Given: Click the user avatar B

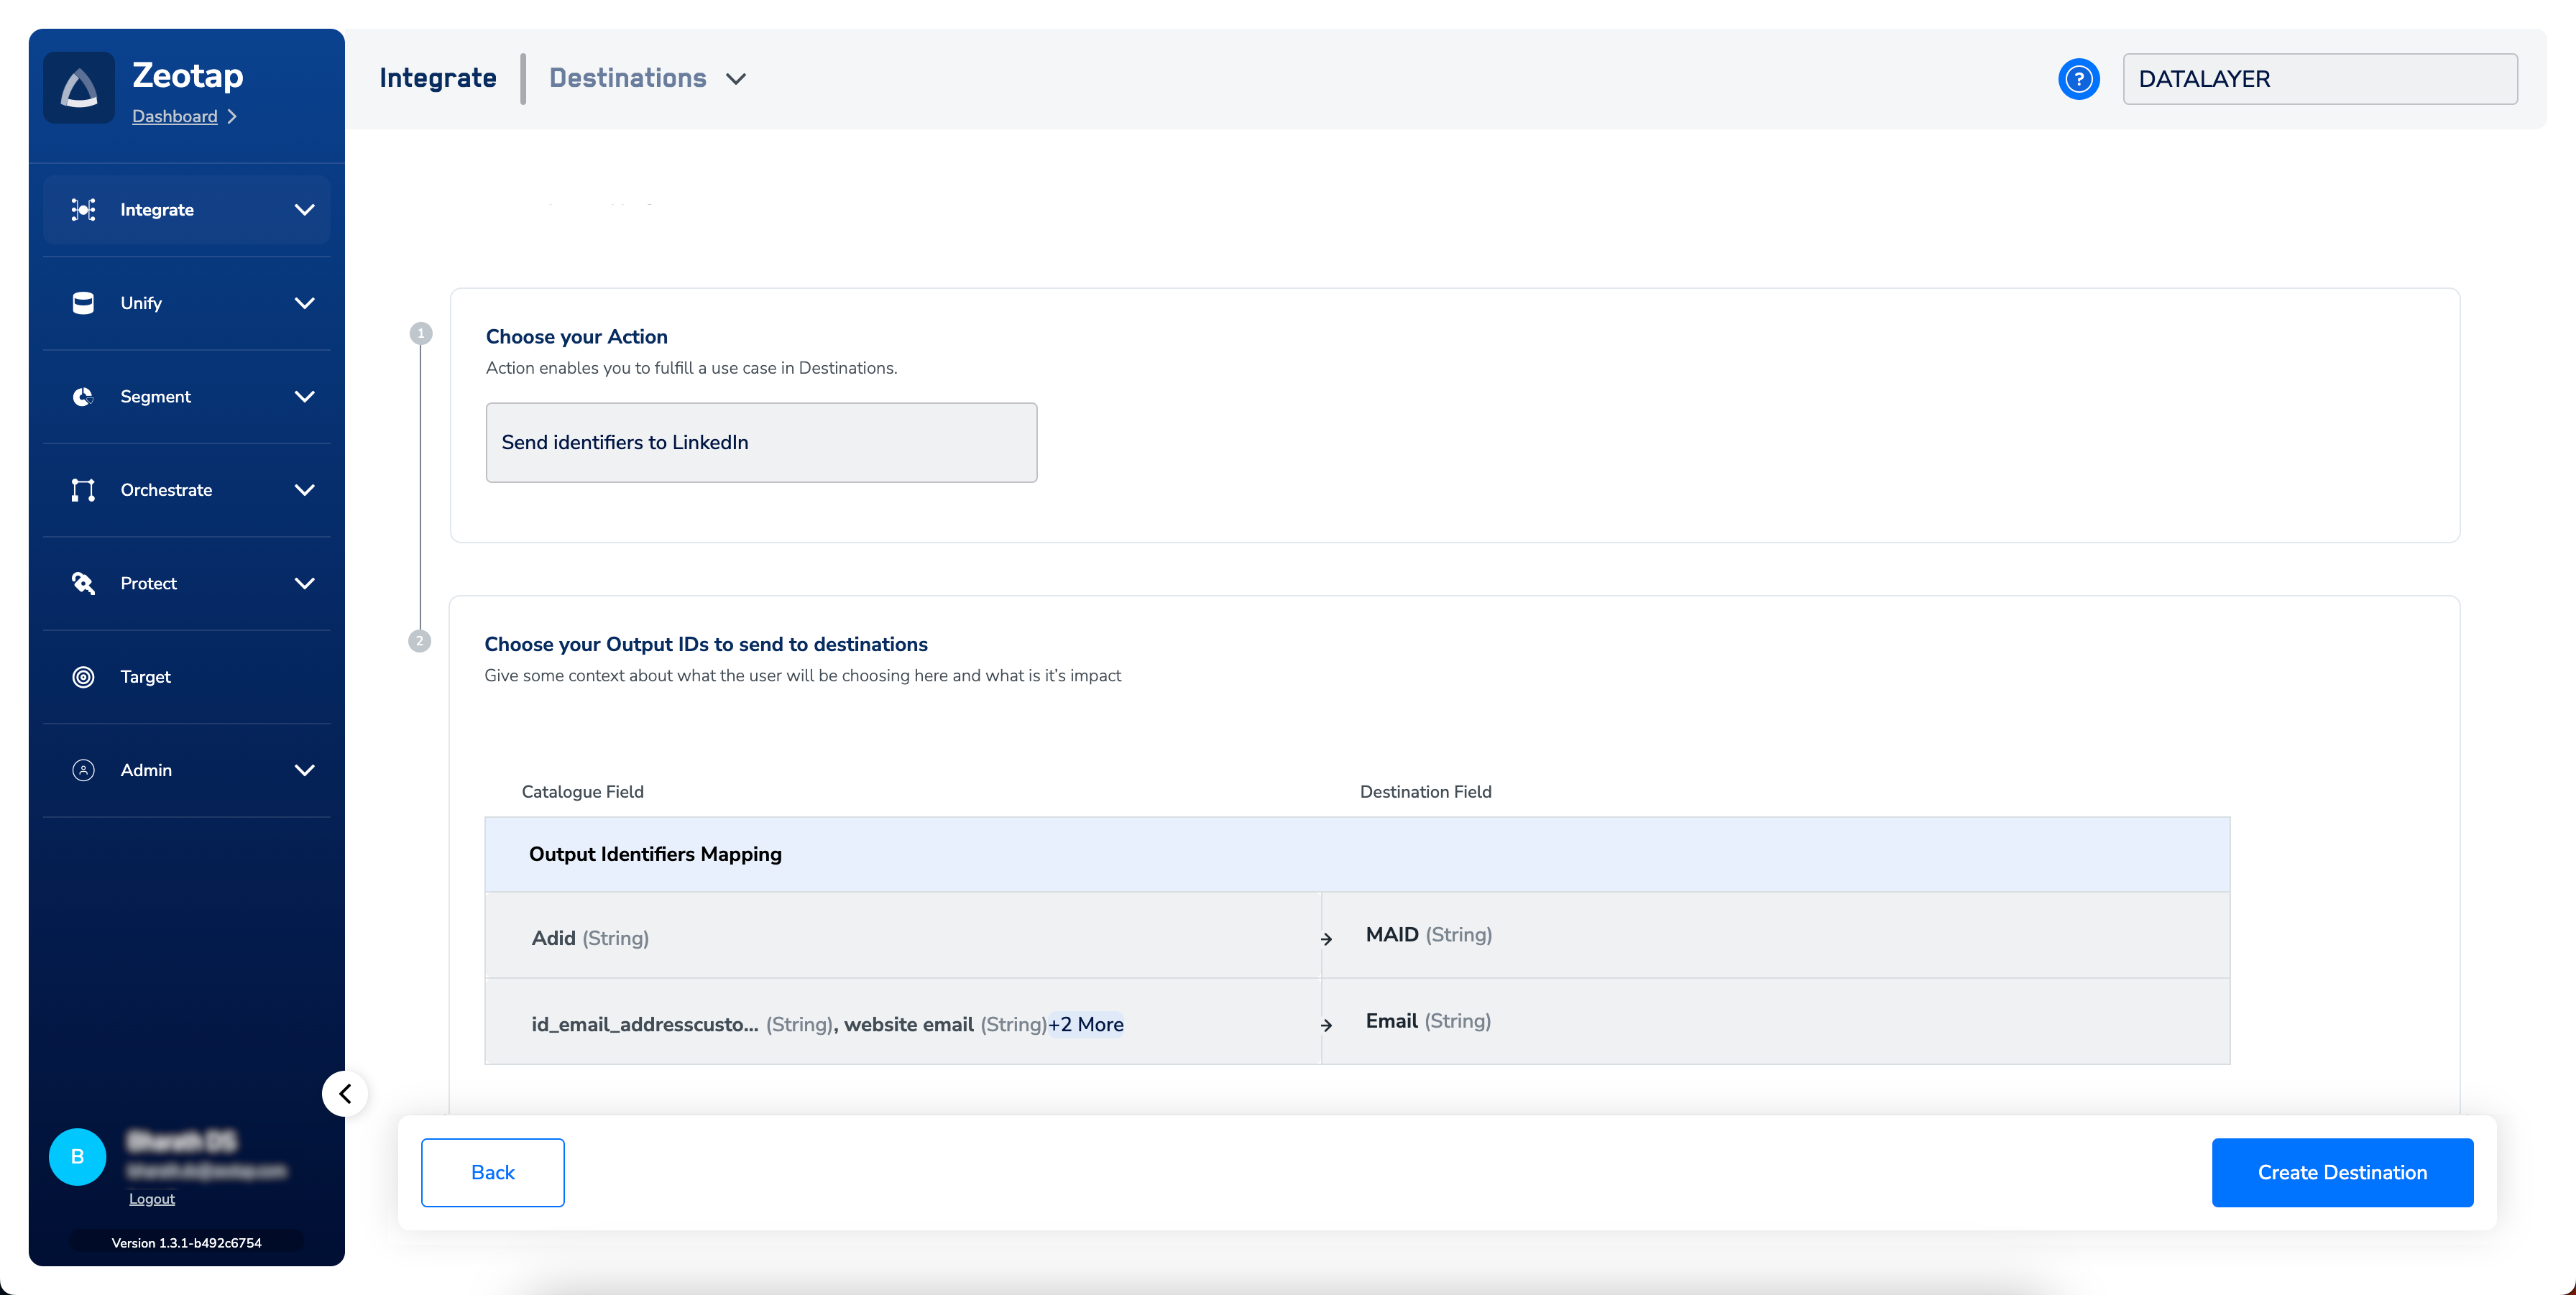Looking at the screenshot, I should (x=77, y=1157).
